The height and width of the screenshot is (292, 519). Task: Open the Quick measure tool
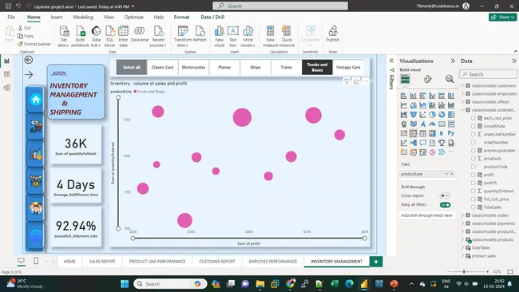pyautogui.click(x=287, y=37)
